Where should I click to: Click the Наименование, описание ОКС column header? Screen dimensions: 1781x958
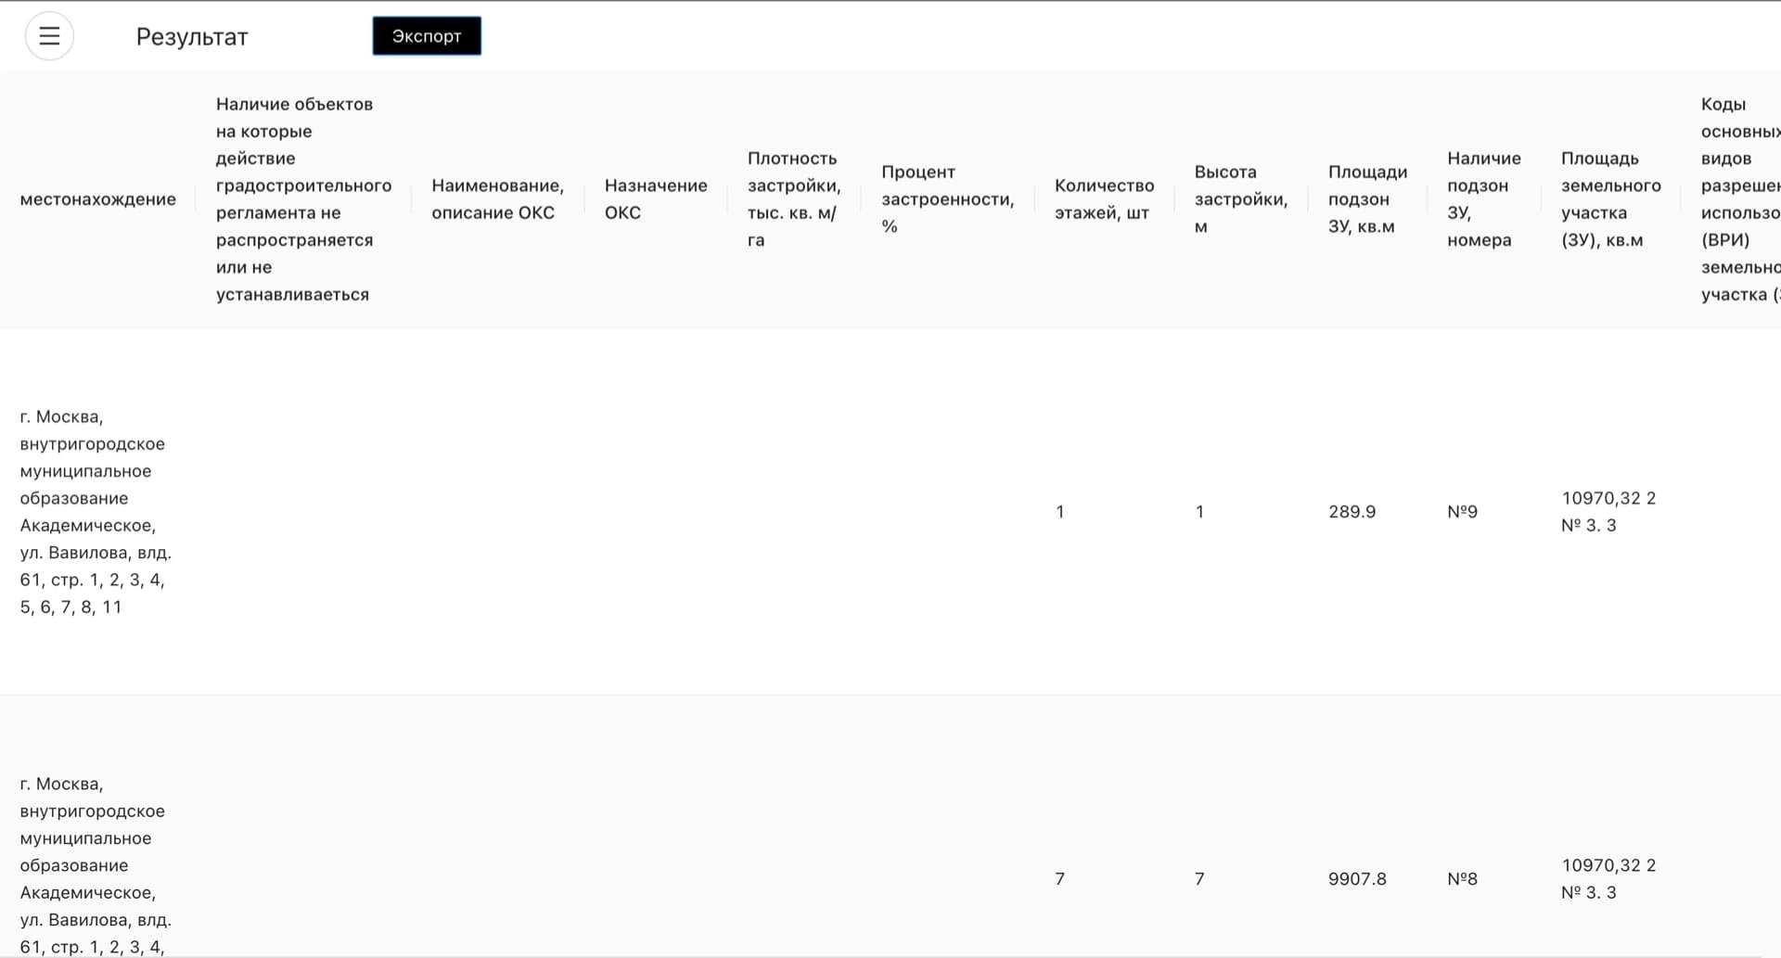(497, 199)
